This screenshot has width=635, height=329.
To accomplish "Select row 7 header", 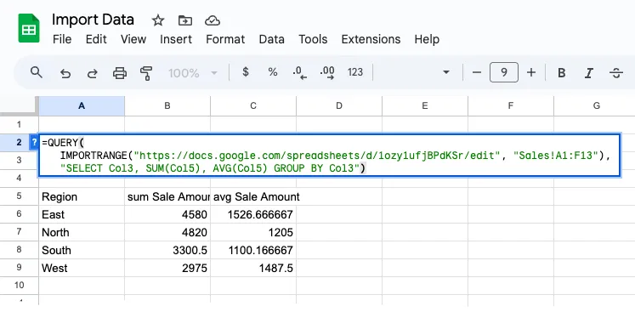I will (x=19, y=232).
